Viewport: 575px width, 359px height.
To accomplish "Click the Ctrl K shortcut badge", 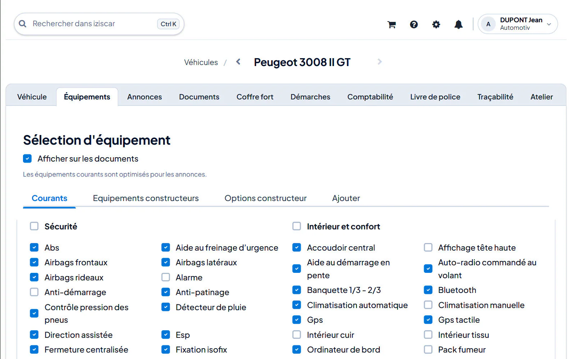I will 168,24.
